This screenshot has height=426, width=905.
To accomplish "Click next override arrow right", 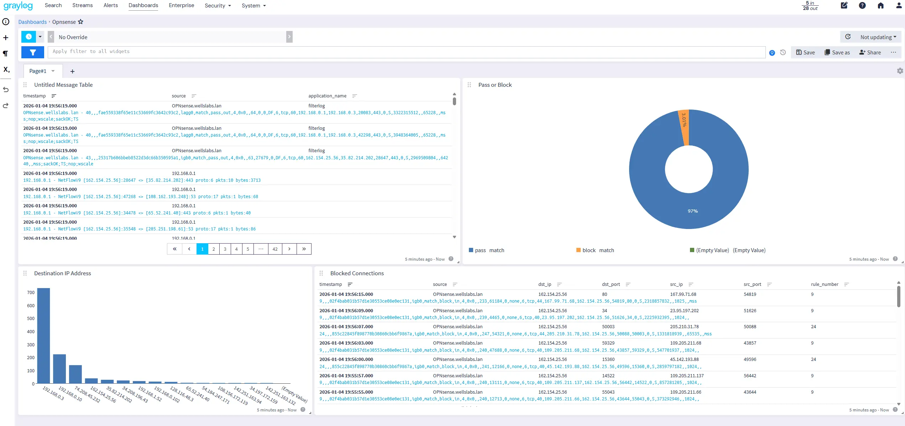I will point(289,37).
